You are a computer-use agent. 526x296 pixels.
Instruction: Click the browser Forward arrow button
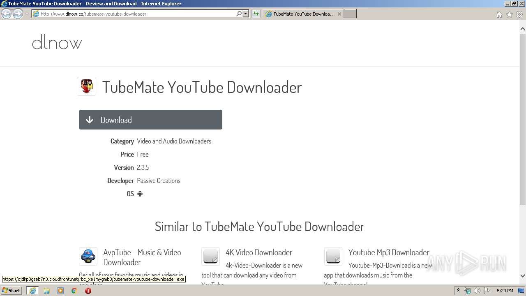[18, 14]
